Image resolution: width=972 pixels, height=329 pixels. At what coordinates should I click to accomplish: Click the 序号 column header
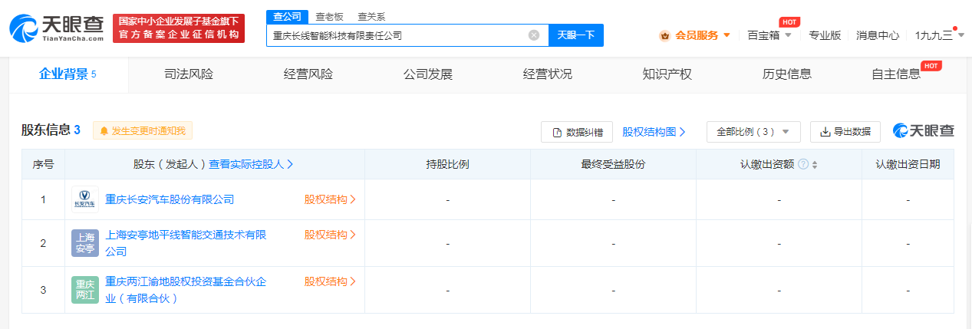pos(43,164)
